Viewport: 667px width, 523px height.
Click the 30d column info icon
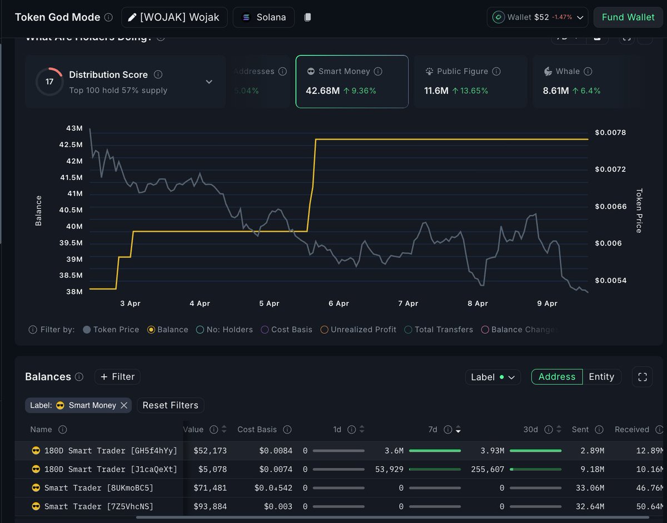click(x=549, y=430)
